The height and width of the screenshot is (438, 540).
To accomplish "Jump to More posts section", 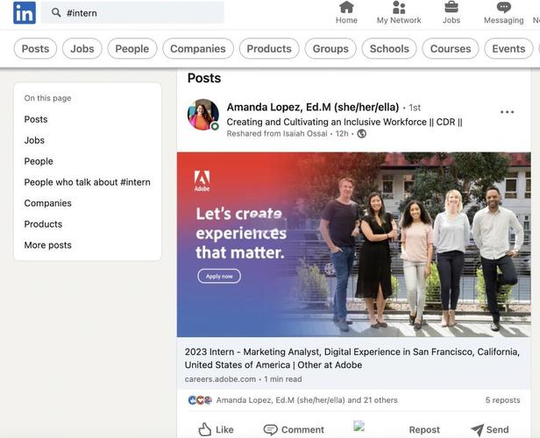I will 48,245.
